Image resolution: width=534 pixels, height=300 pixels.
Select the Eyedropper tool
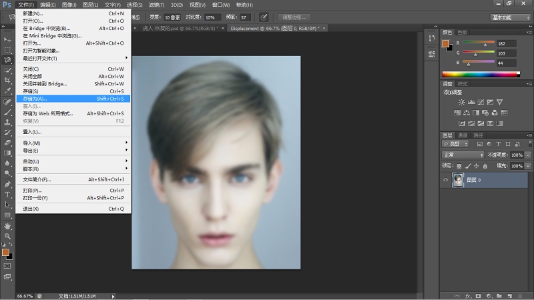7,91
